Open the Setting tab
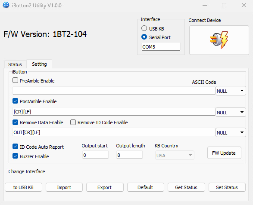253x205 pixels. [39, 64]
